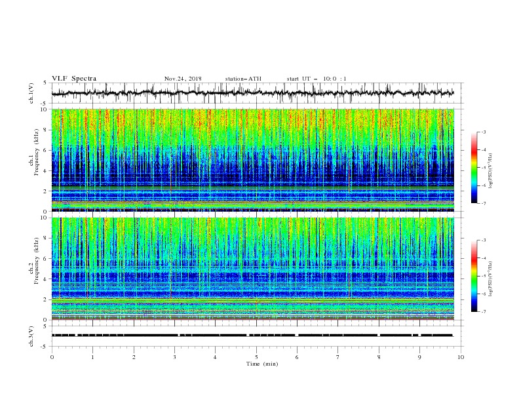
Task: Click the ch.2 spectrogram color bar
Action: pos(474,276)
